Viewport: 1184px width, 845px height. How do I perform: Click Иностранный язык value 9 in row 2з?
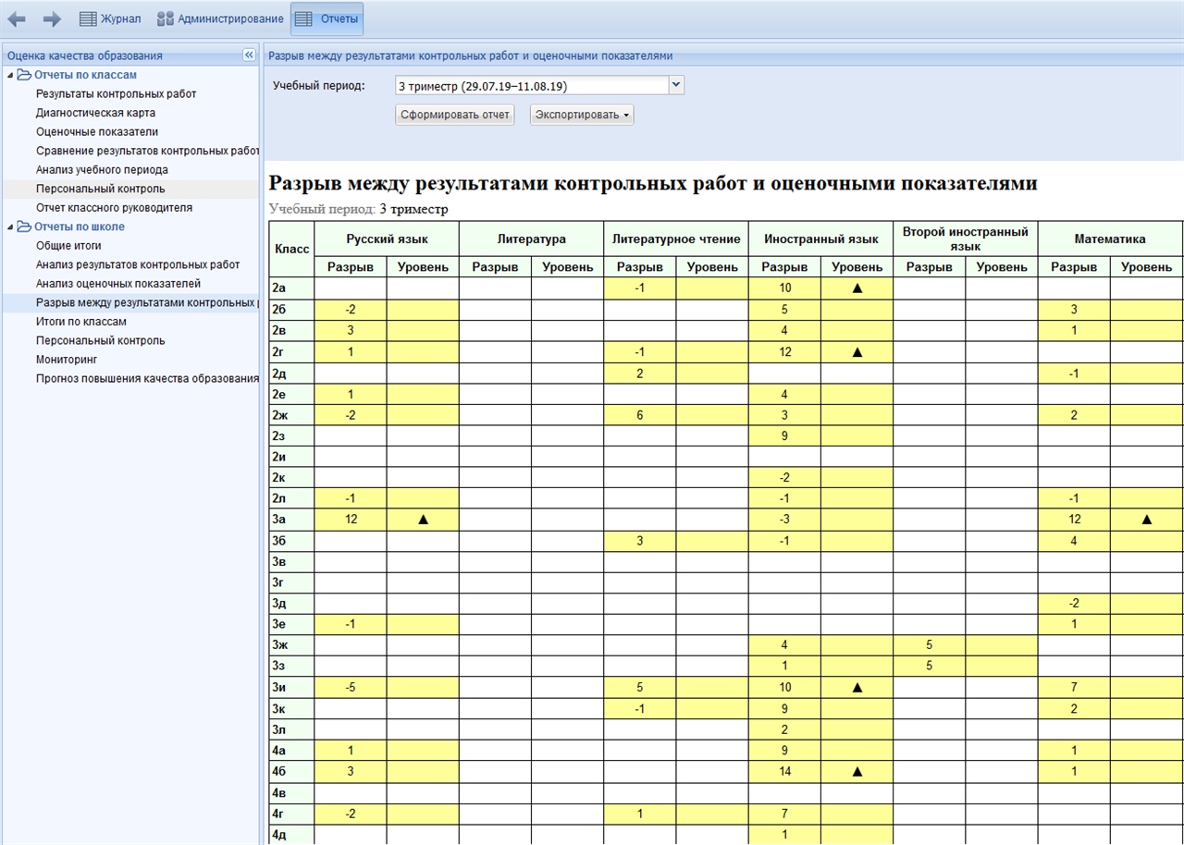tap(784, 435)
